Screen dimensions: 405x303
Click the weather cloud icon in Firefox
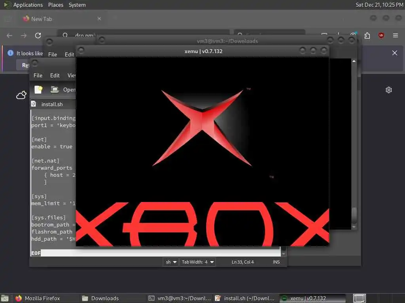(21, 95)
